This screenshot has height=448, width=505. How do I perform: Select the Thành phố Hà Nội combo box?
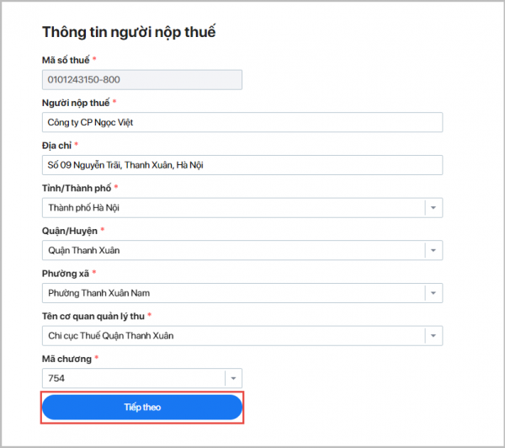pyautogui.click(x=231, y=208)
